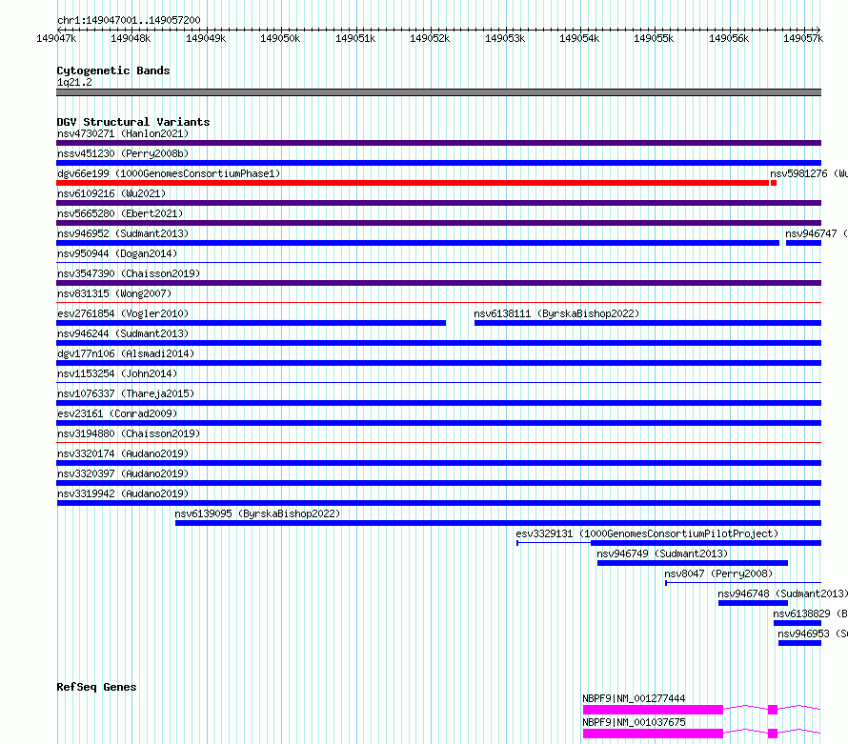Open variant nsv4730271 (Hanlon2021)
Viewport: 848px width, 744px height.
[123, 133]
